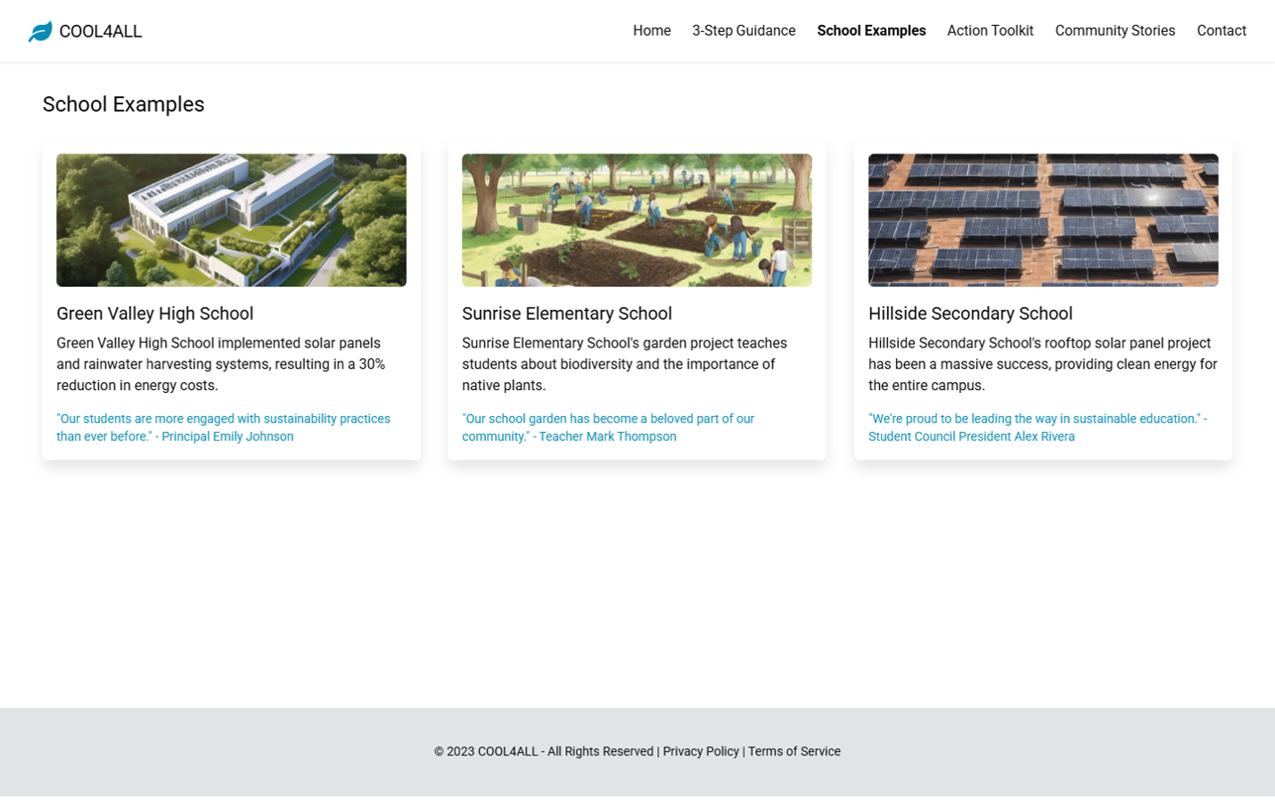Screen dimensions: 1275x800
Task: Open the Terms of Service link
Action: 794,751
